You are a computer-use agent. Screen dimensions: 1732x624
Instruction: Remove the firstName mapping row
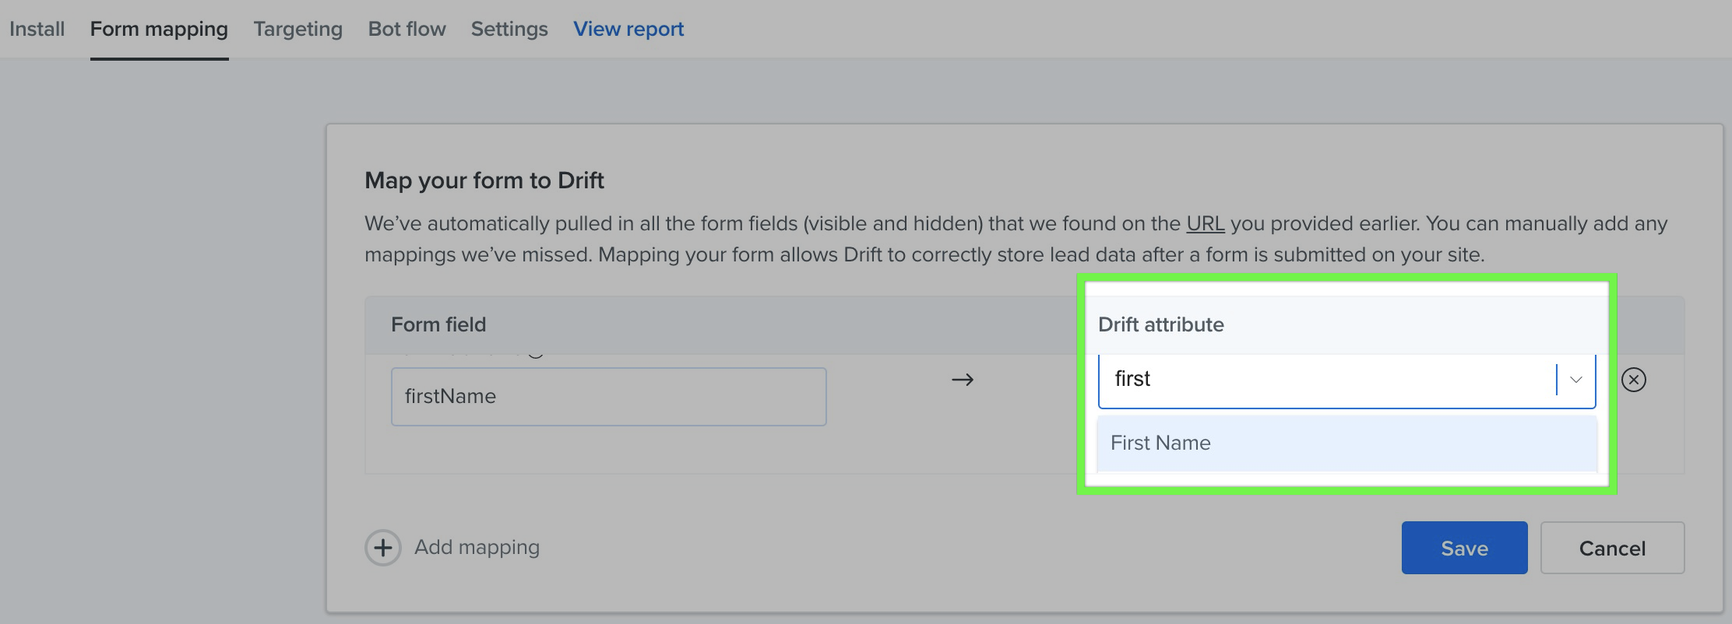(x=1633, y=380)
